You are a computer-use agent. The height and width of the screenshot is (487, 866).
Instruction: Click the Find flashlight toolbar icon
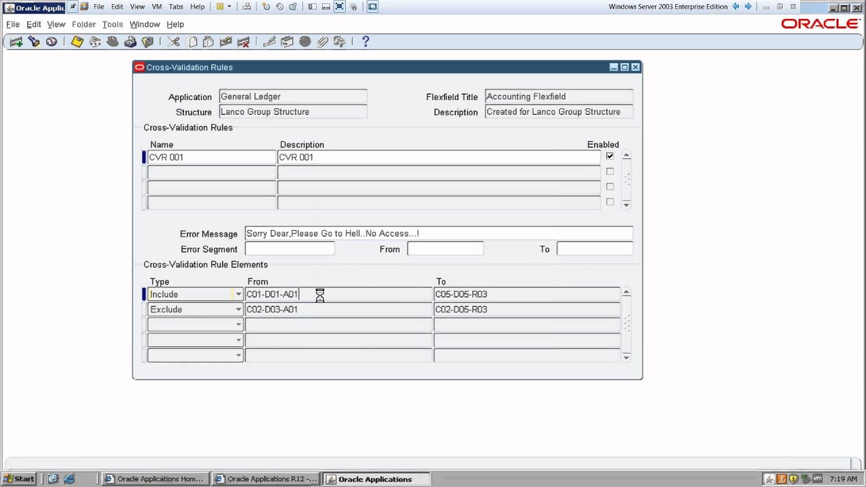(34, 42)
